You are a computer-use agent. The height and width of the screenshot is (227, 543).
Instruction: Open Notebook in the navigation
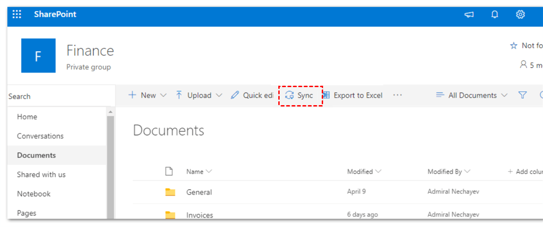34,194
